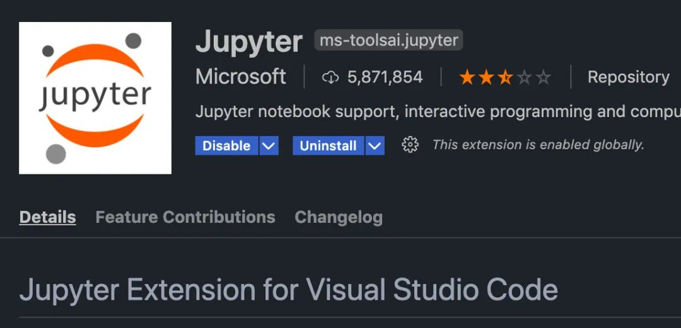This screenshot has width=681, height=328.
Task: Click the 'This extension is enabled globally' text
Action: click(538, 145)
